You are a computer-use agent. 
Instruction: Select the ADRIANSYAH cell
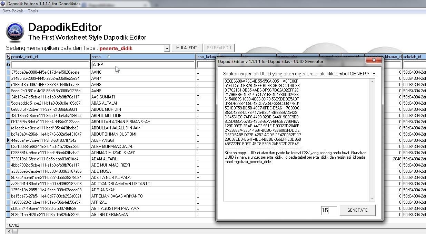(143, 190)
